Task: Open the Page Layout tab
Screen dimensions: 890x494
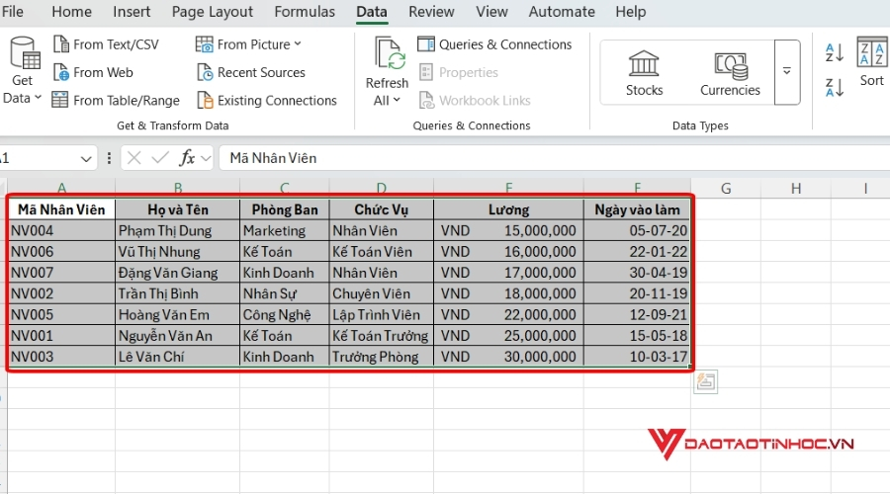Action: [x=212, y=12]
